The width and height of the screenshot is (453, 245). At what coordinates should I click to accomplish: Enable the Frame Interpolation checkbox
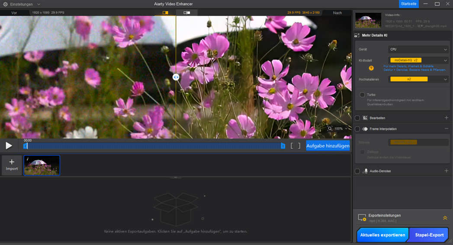357,129
